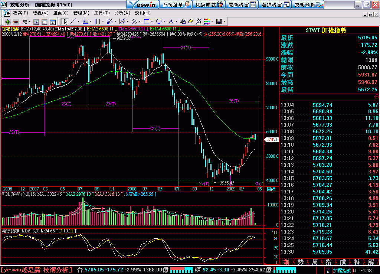Click the 5705.0 price marker on axis
Viewport: 380px width, 274px height.
pyautogui.click(x=271, y=140)
